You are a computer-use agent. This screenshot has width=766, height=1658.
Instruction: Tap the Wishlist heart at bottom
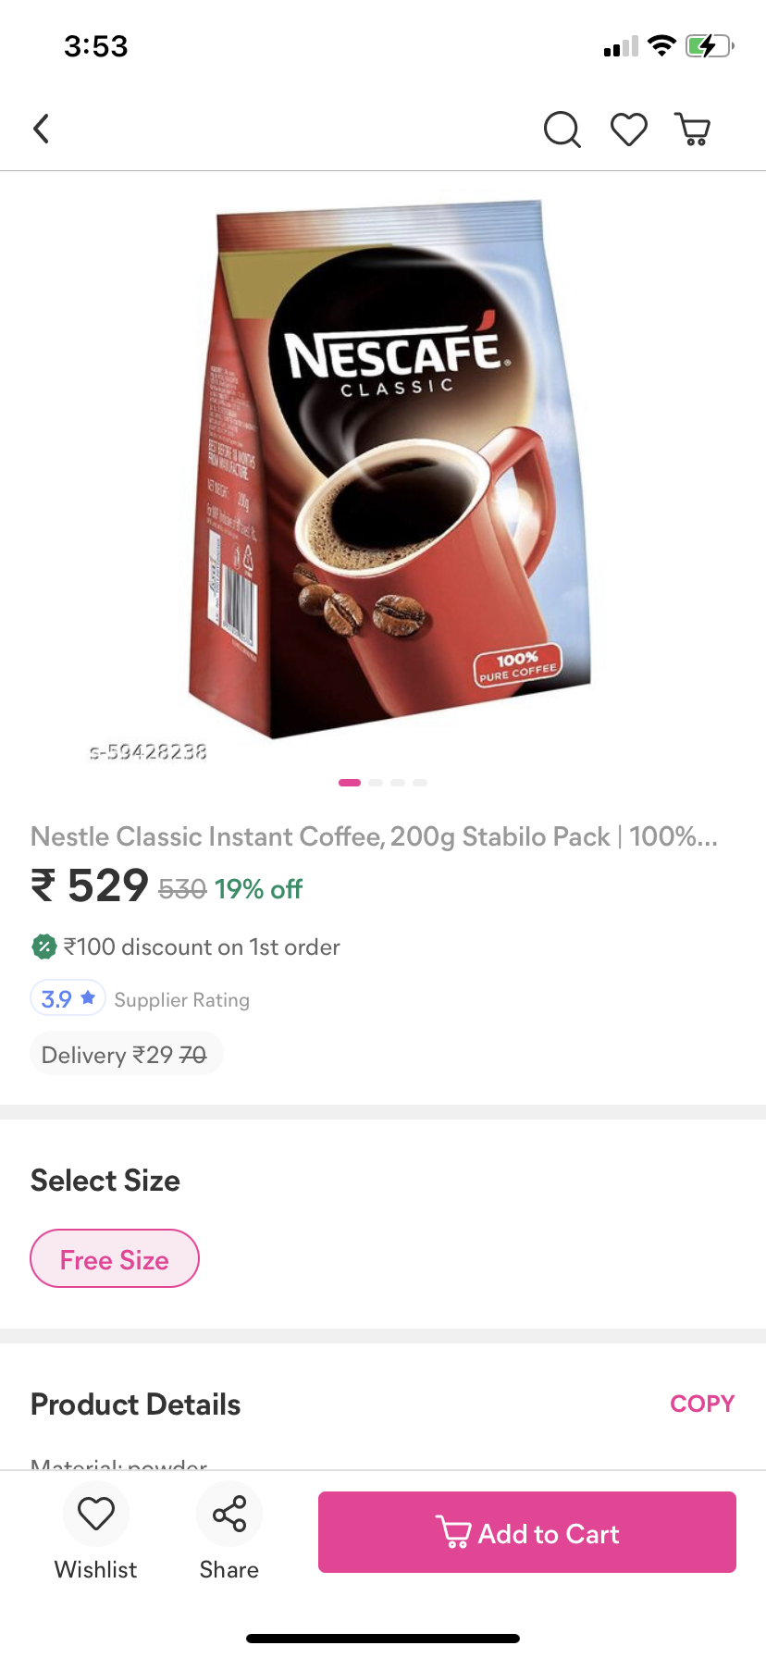click(x=96, y=1514)
